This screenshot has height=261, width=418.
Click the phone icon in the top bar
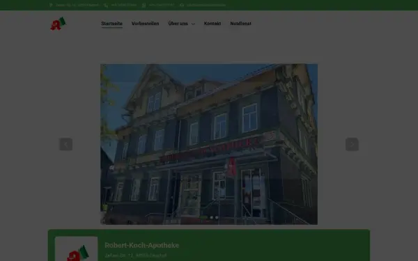click(106, 5)
